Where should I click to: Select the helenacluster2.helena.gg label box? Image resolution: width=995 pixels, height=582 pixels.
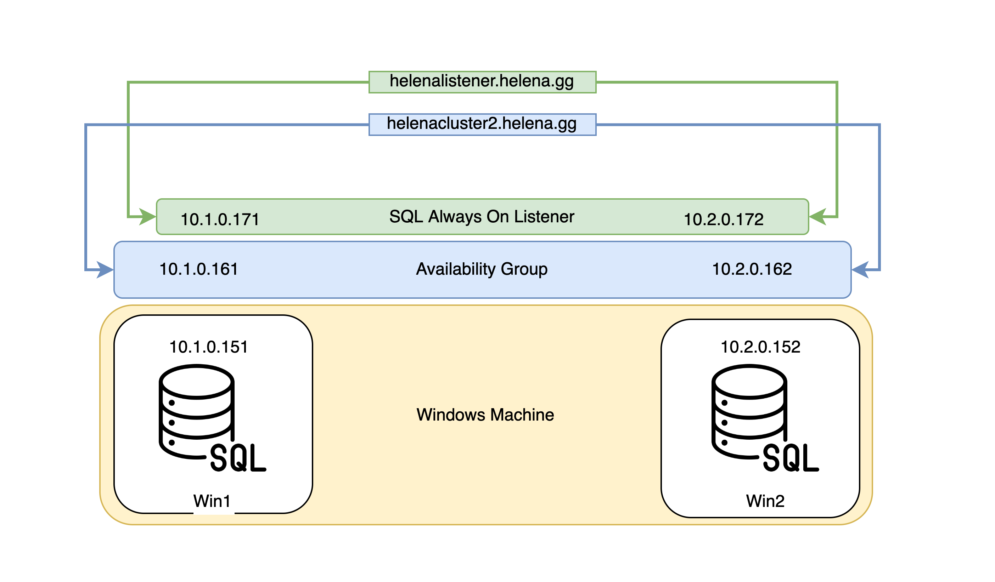tap(482, 124)
